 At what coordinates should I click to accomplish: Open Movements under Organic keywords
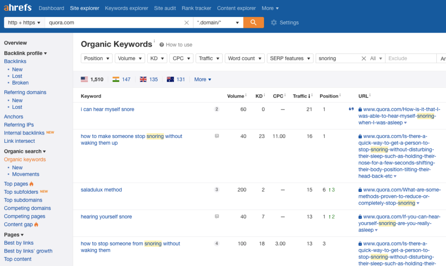pos(26,174)
